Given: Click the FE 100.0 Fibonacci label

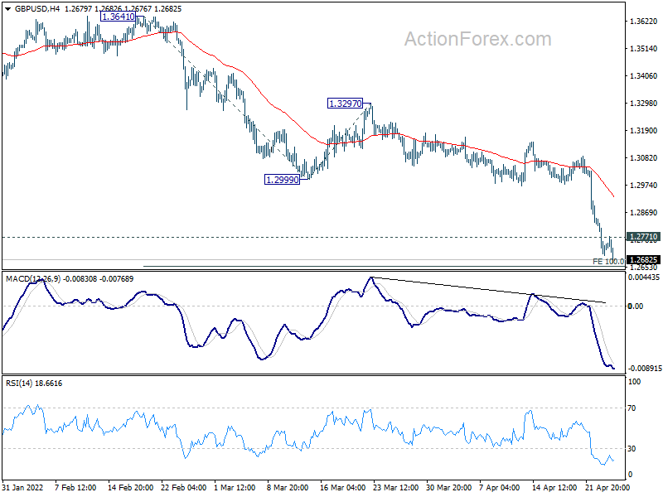Looking at the screenshot, I should click(x=608, y=262).
